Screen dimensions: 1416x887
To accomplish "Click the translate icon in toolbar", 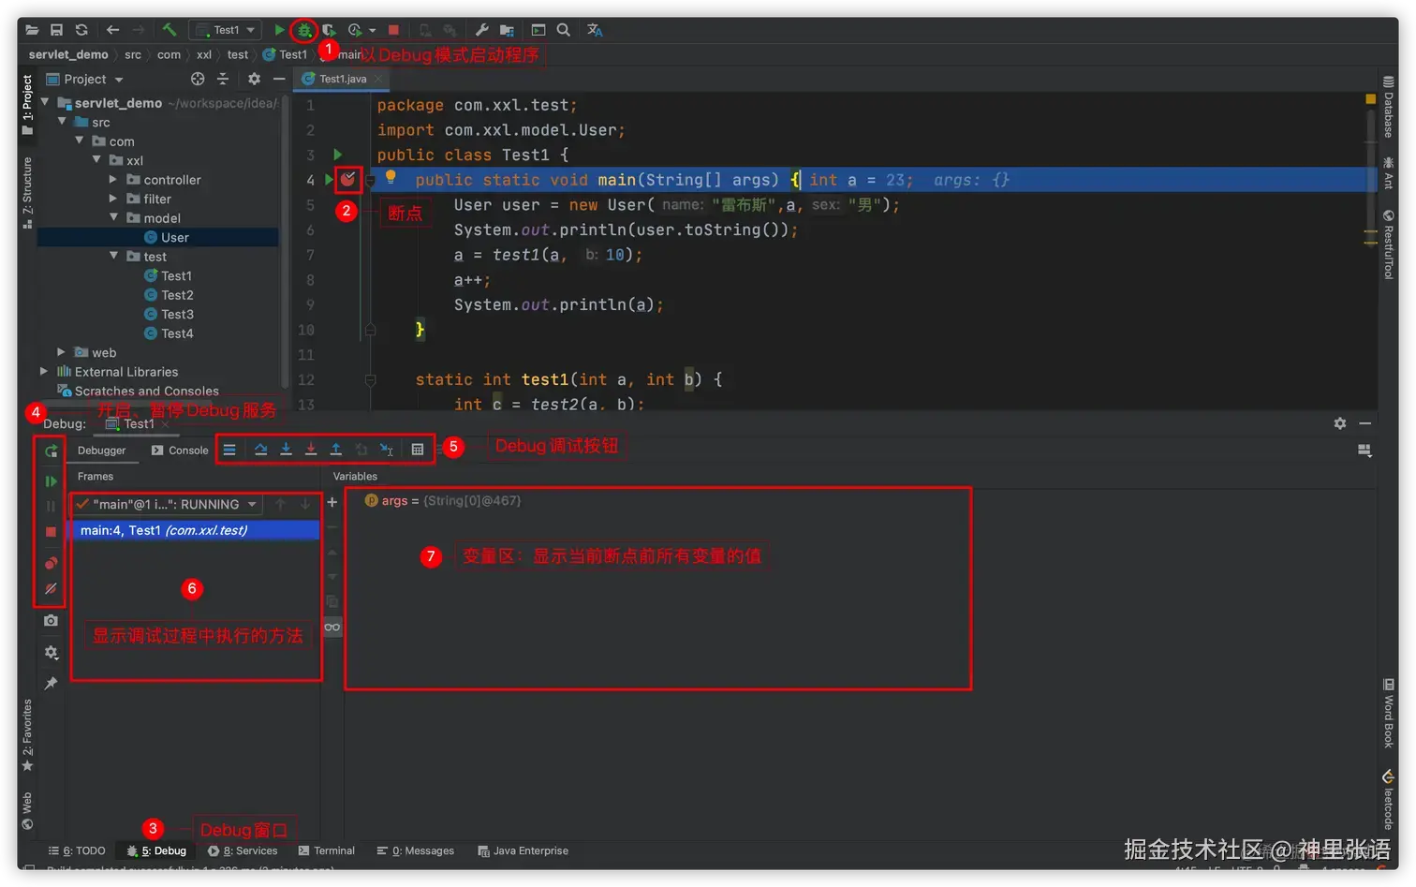I will pos(595,30).
